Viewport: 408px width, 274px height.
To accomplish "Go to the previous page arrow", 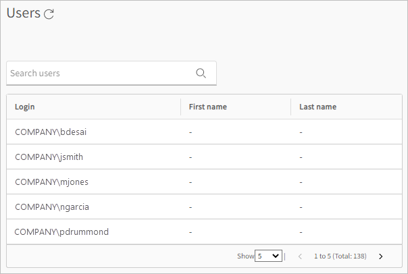I will tap(300, 256).
